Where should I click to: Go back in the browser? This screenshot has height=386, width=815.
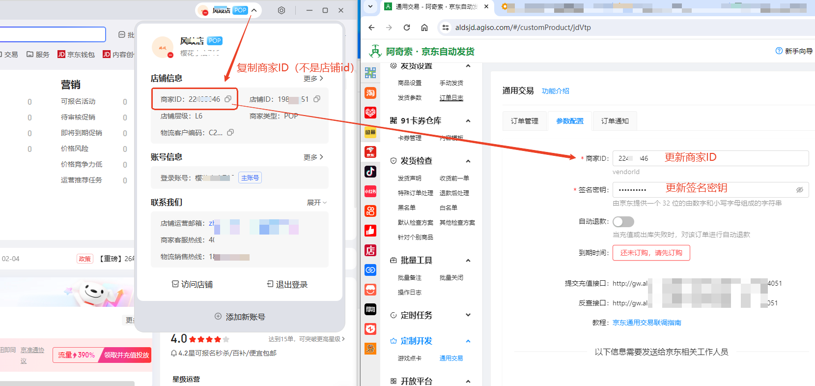pos(371,28)
